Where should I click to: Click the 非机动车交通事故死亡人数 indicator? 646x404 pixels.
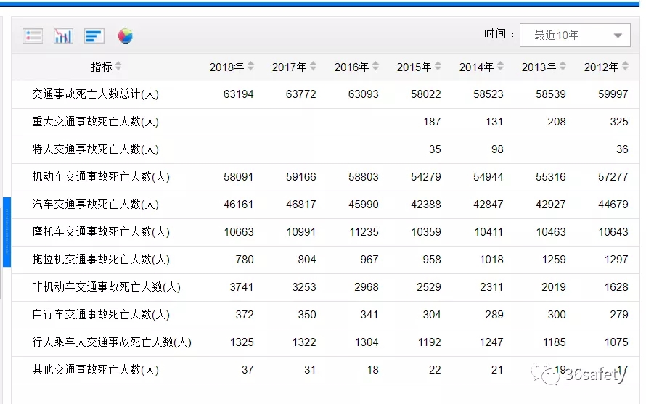(106, 287)
